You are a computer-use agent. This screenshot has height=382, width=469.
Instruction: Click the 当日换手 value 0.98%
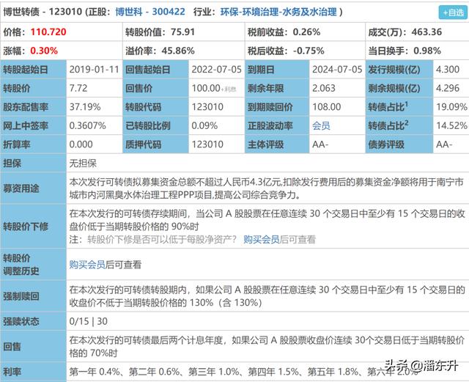pos(427,51)
